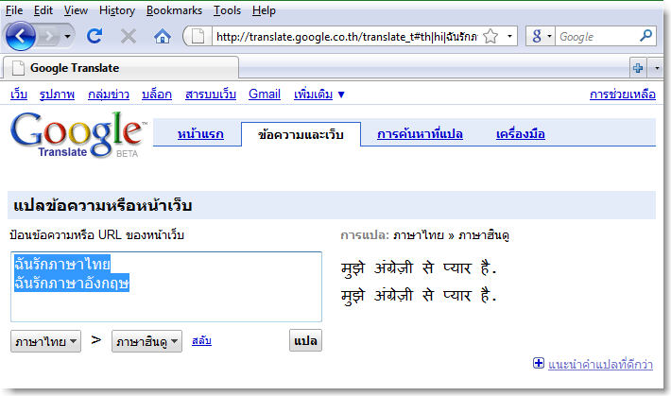Click the แปล translate button
Viewport: 671px width, 396px height.
(305, 340)
